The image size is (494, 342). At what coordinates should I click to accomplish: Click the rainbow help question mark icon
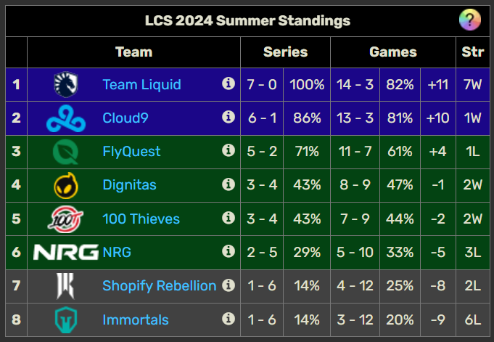tap(470, 20)
